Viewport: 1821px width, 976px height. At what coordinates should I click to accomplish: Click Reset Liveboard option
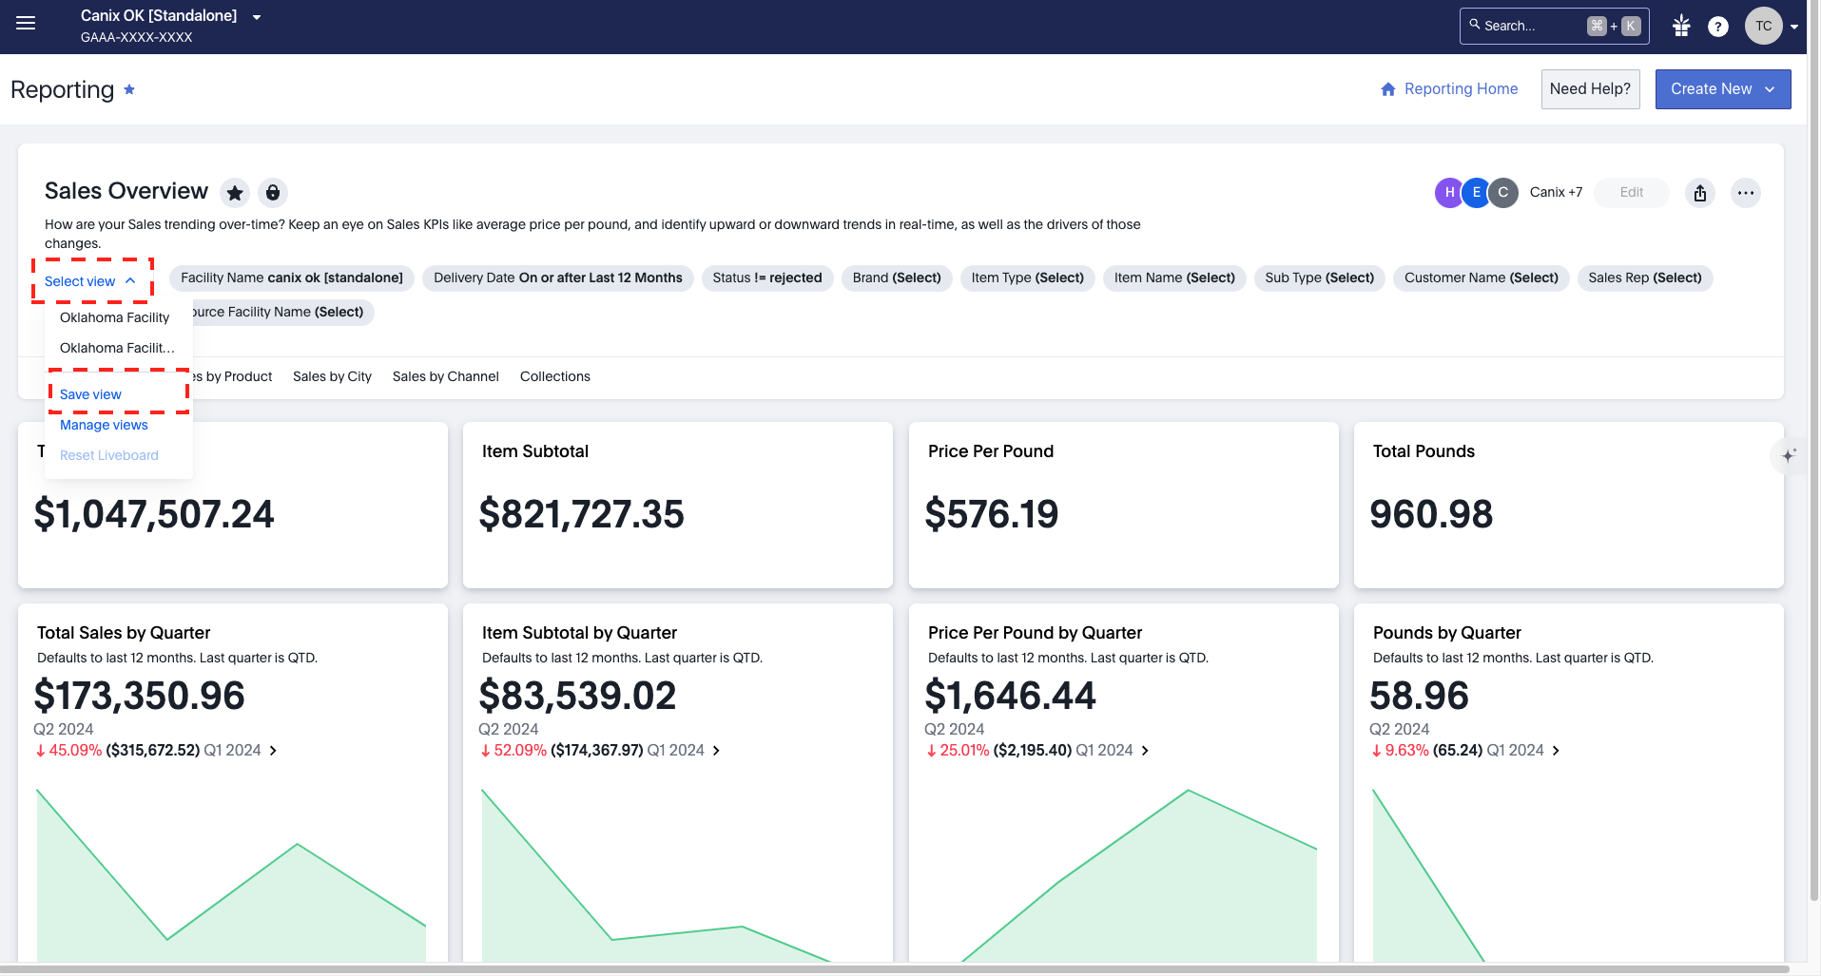[x=118, y=455]
